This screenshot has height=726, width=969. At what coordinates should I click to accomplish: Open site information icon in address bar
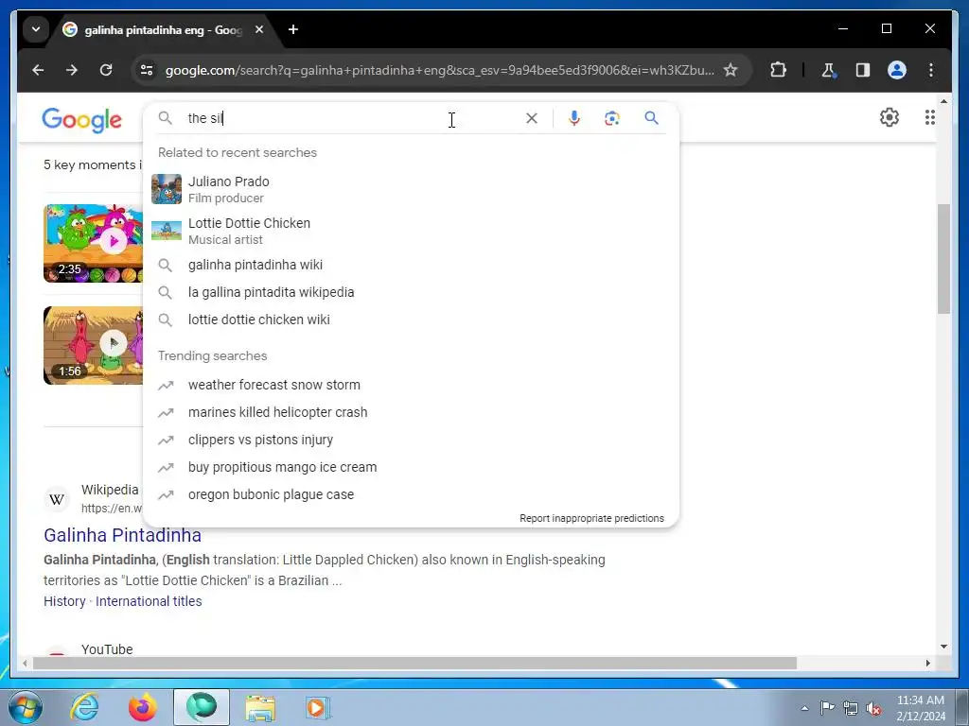tap(147, 70)
